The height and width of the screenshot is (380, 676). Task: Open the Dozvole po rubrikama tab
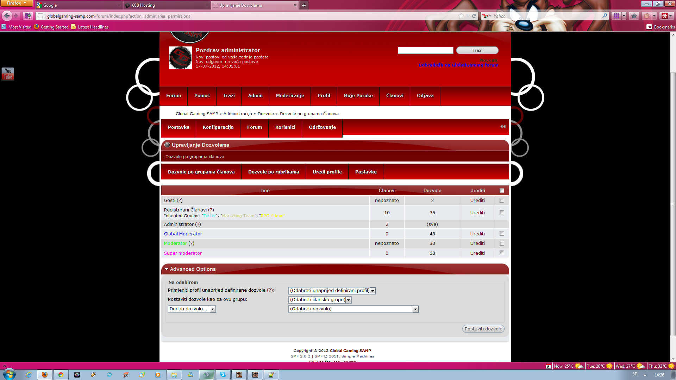tap(274, 172)
